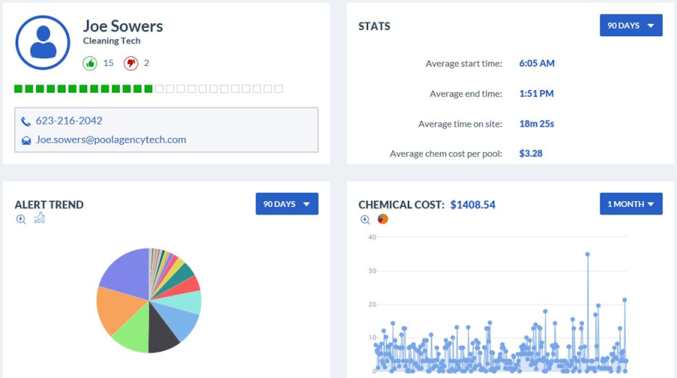Click the highest peak point in cost chart
The image size is (677, 378).
(x=587, y=254)
